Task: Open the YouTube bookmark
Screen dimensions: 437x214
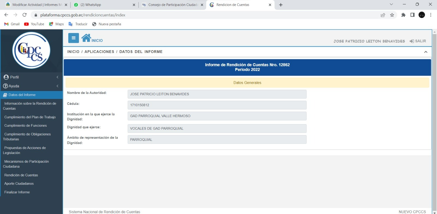Action: click(x=34, y=24)
